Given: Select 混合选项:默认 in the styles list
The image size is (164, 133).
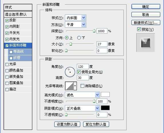Looking at the screenshot, I should tap(18, 14).
